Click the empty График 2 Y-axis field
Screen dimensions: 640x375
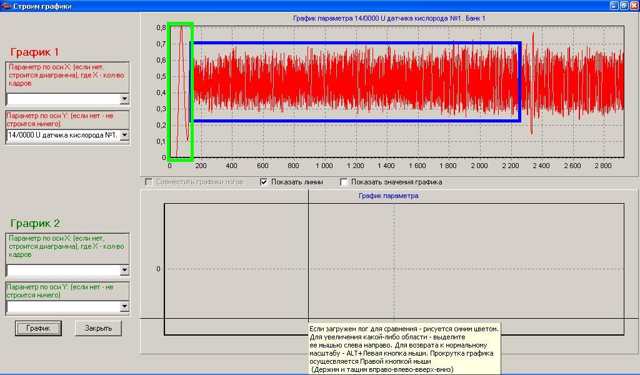coord(62,306)
